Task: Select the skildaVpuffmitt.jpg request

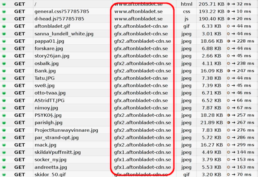Action: tap(57, 152)
